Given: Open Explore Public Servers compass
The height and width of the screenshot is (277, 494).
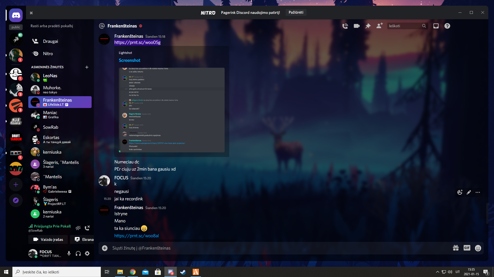Looking at the screenshot, I should (16, 200).
